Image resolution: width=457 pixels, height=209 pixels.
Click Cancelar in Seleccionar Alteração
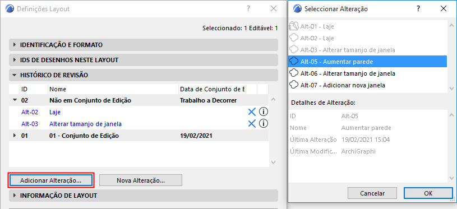coord(372,193)
